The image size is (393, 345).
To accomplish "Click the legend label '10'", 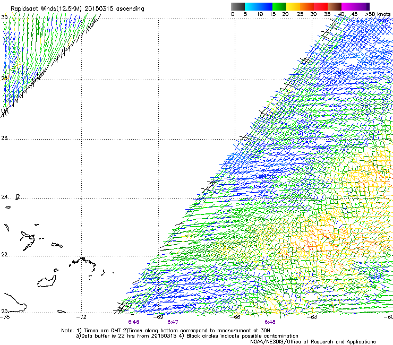I will click(x=260, y=14).
